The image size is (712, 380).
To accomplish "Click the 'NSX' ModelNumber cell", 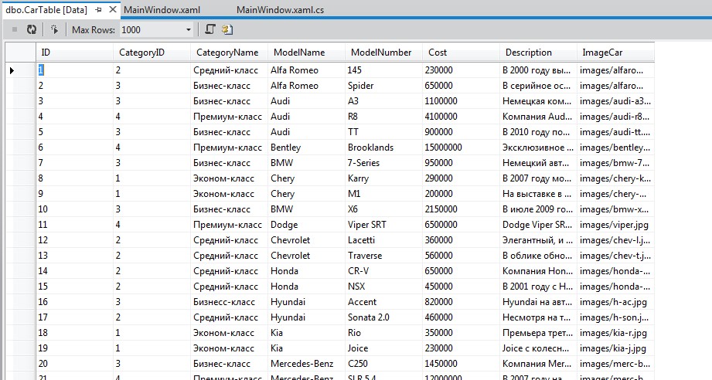I will (383, 286).
